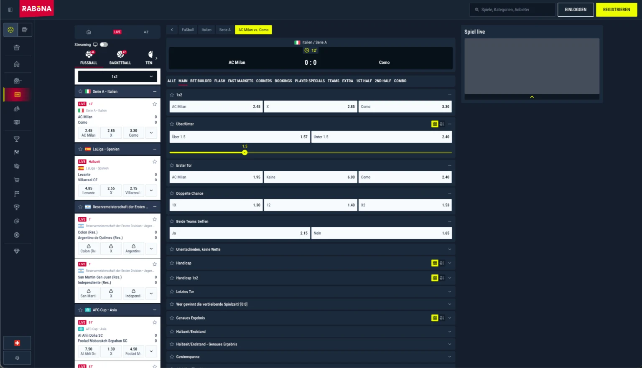The width and height of the screenshot is (642, 368).
Task: Favorite the 1x2 market with its star
Action: [x=172, y=95]
